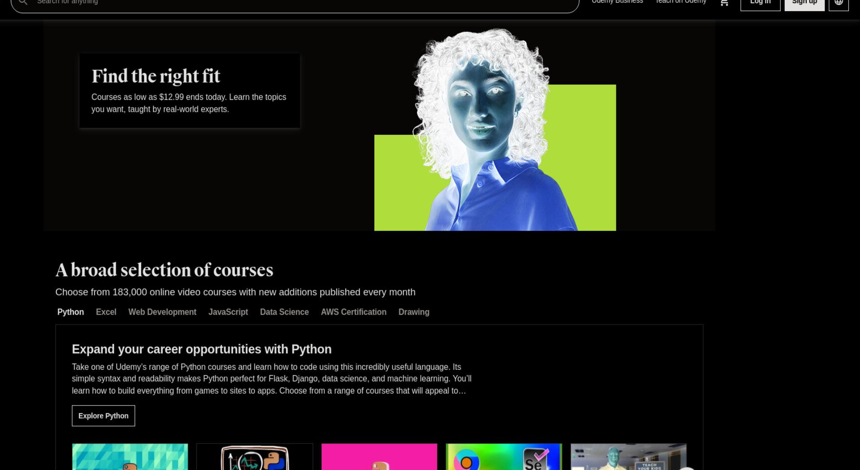Click the curly-haired woman banner image

point(495,130)
